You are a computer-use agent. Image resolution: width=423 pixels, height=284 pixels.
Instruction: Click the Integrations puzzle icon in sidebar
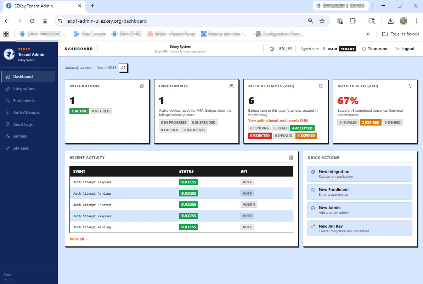pyautogui.click(x=7, y=89)
